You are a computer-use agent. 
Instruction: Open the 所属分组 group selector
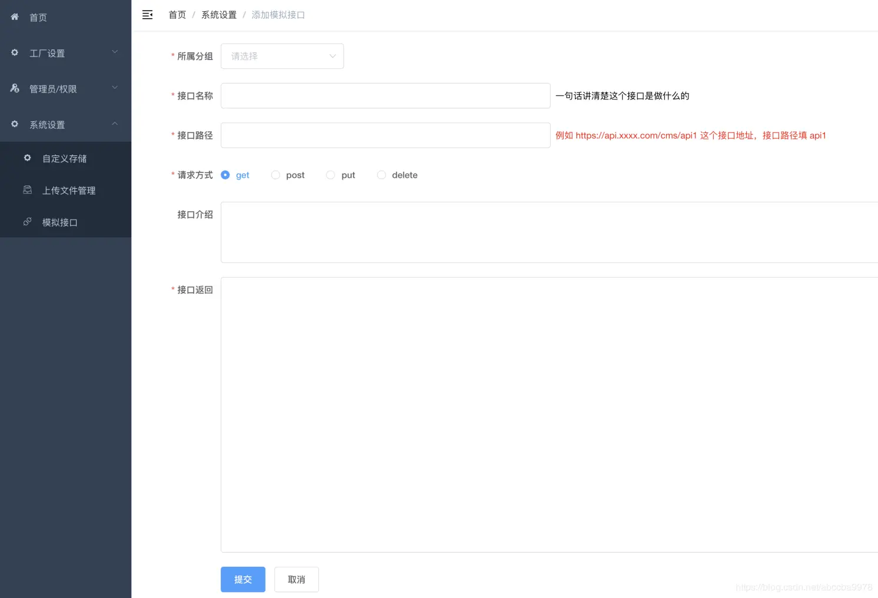(x=282, y=56)
